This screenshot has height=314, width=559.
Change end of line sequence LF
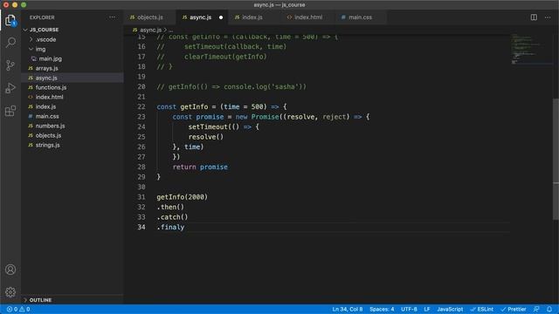[x=427, y=309]
